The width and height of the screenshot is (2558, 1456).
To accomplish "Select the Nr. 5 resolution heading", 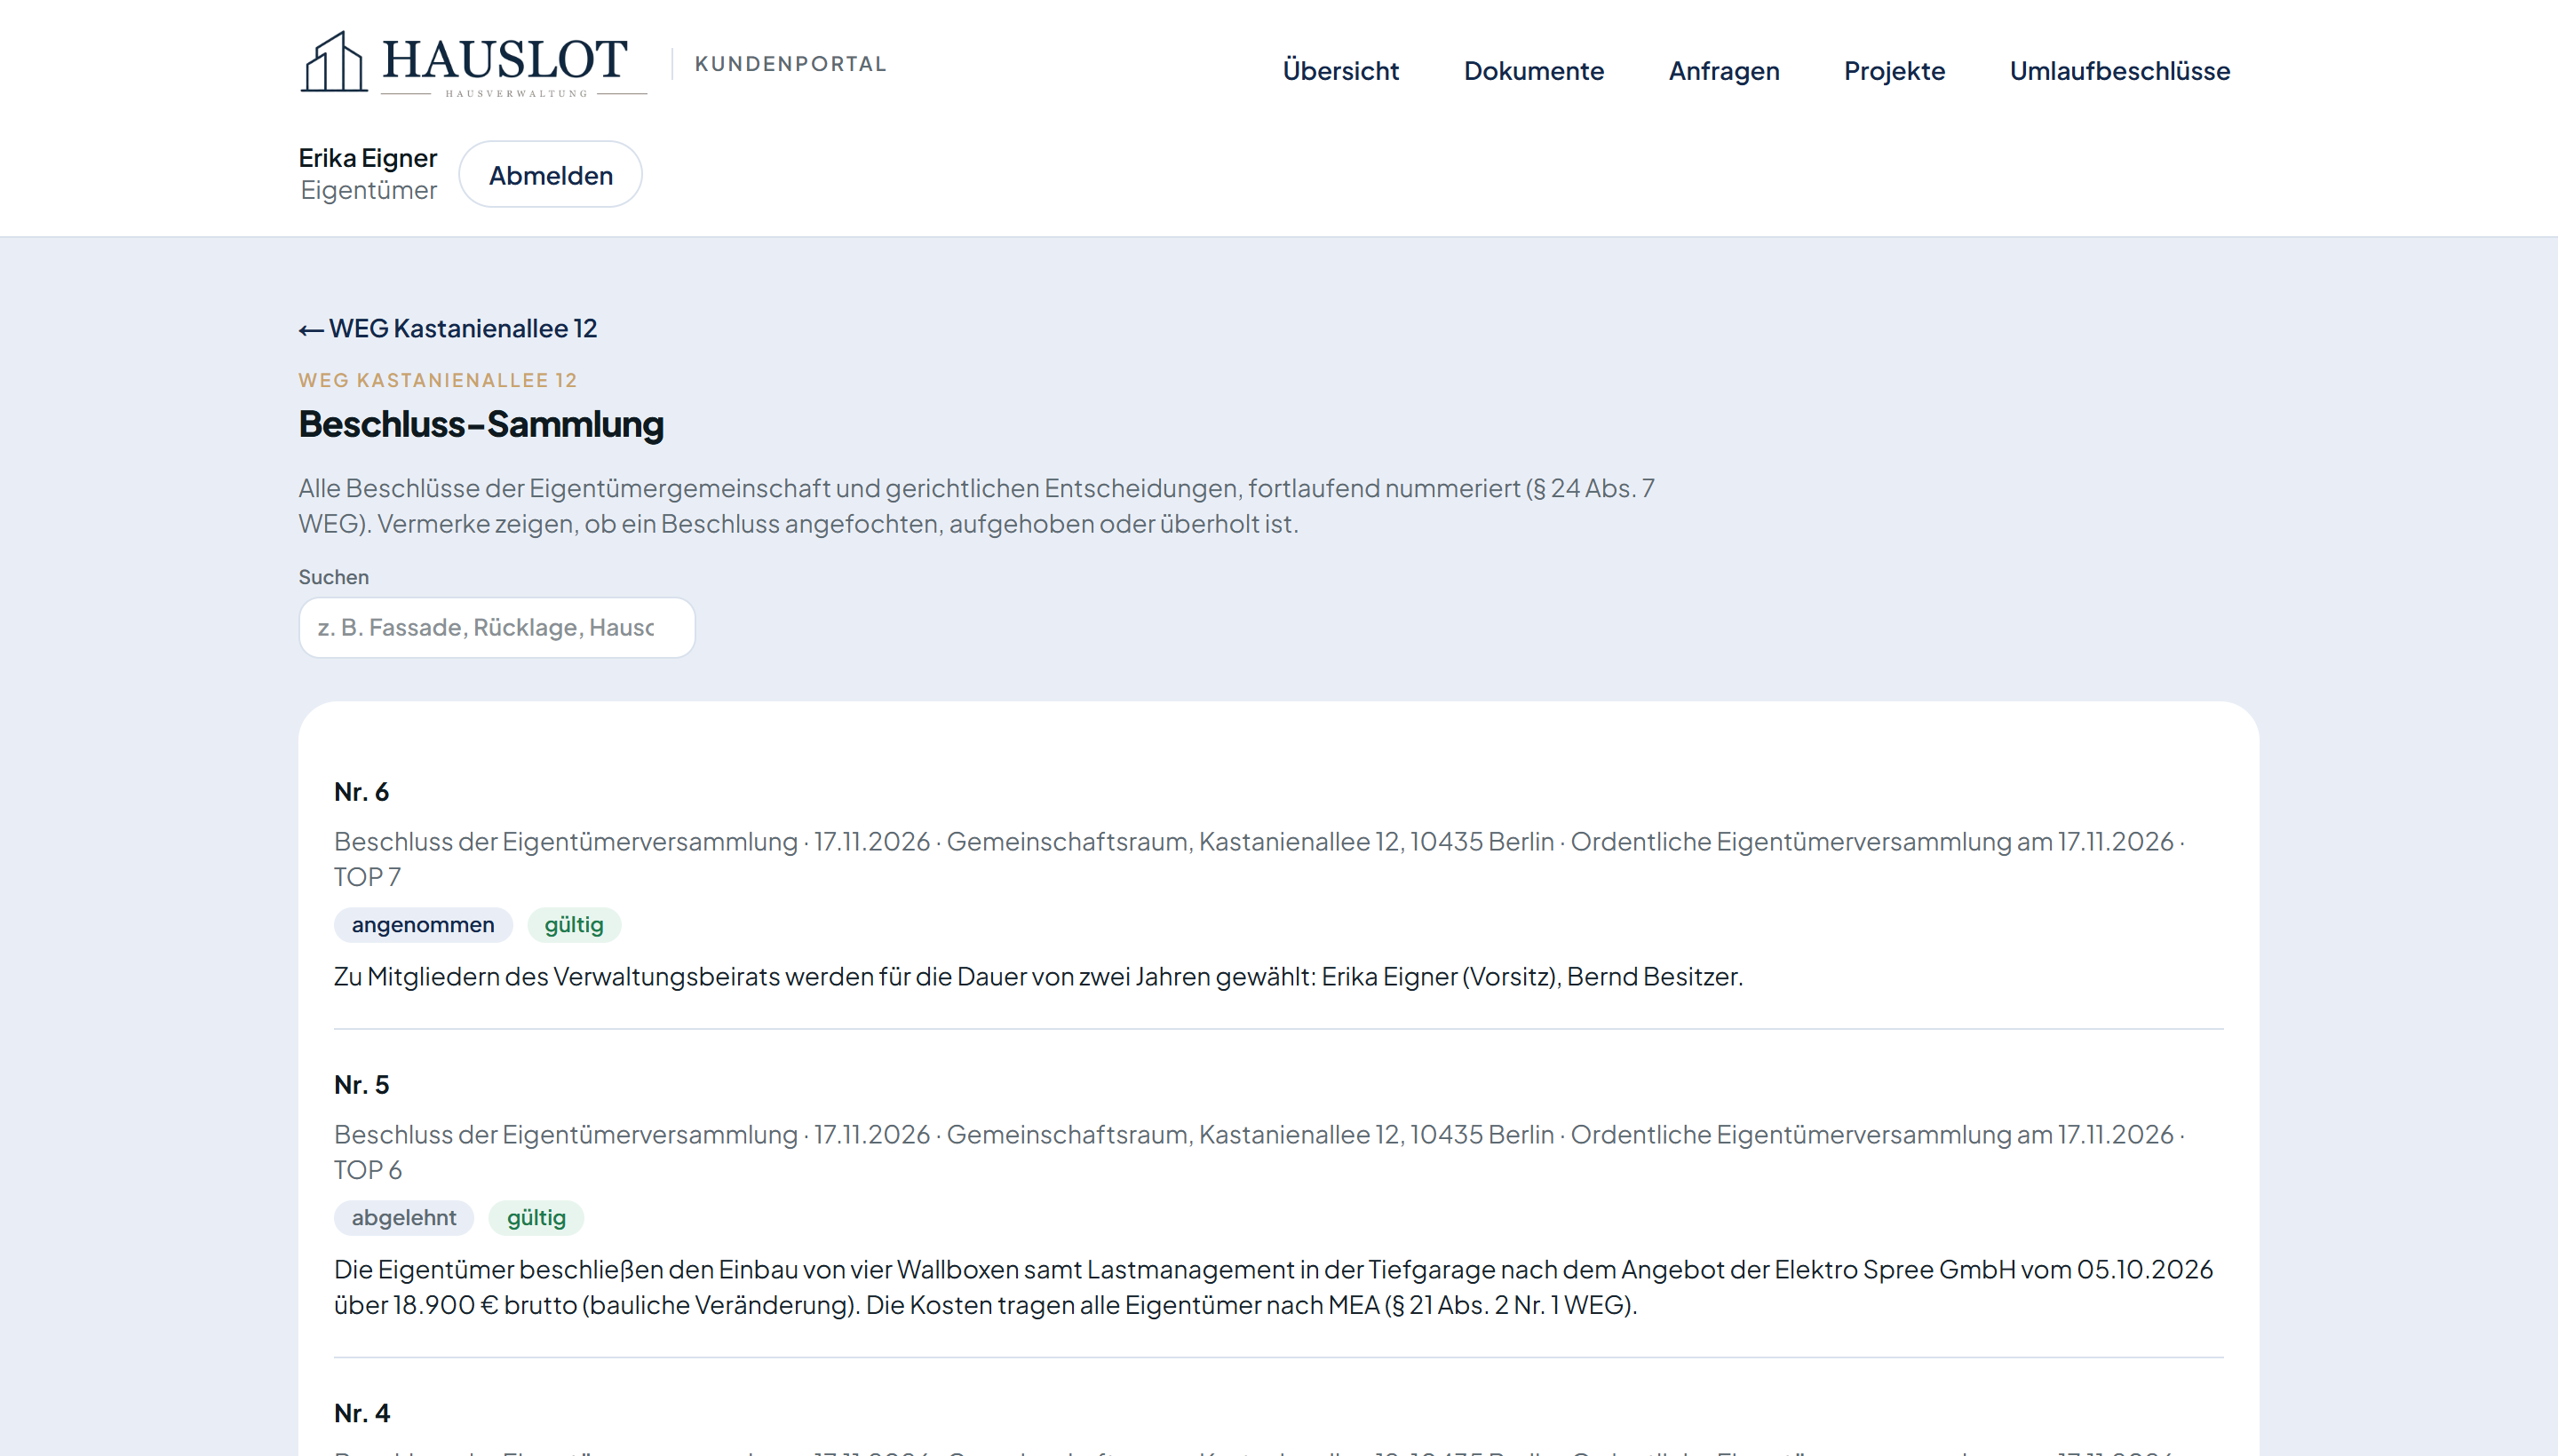I will pyautogui.click(x=361, y=1085).
